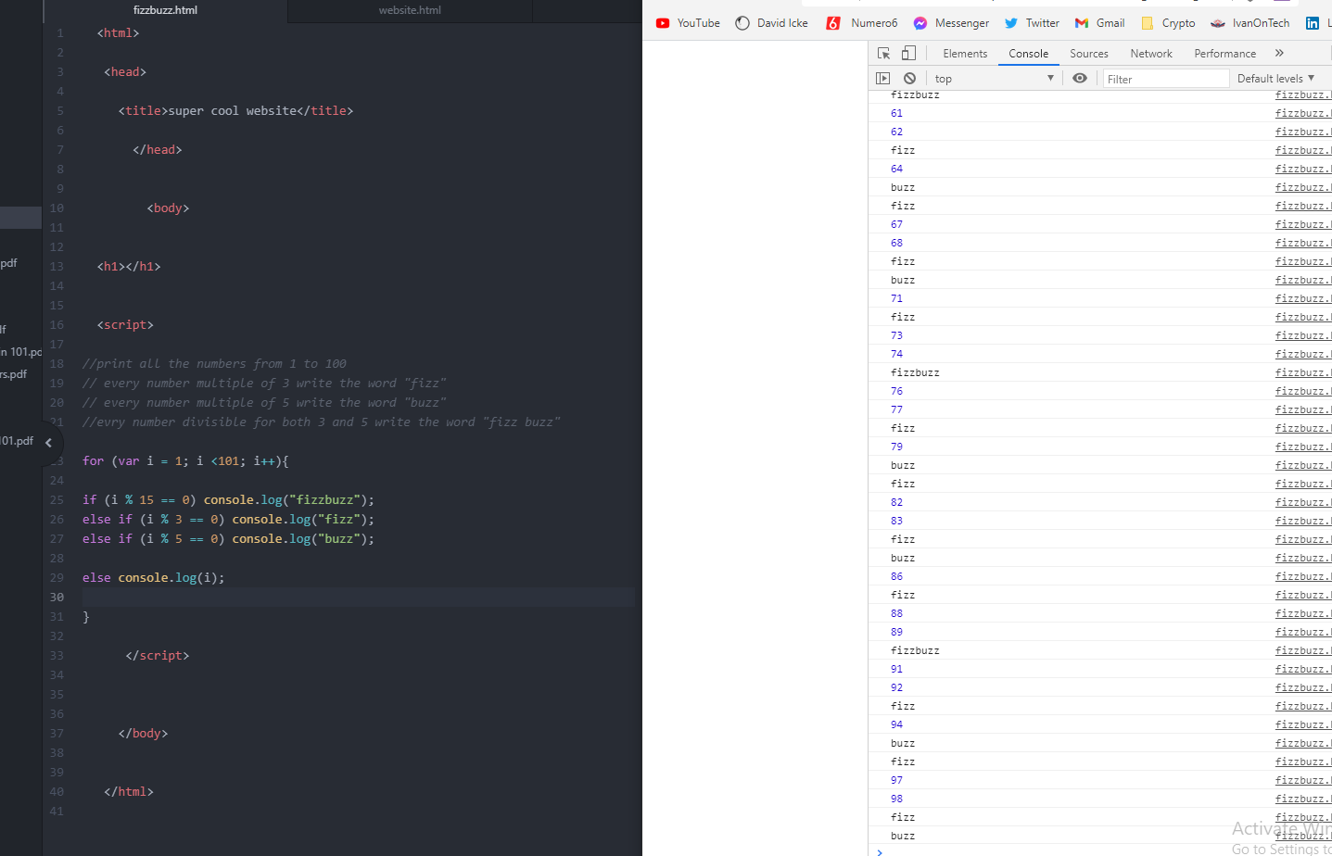Click the comment about numbers 1 to 100
The image size is (1332, 856).
coord(214,364)
